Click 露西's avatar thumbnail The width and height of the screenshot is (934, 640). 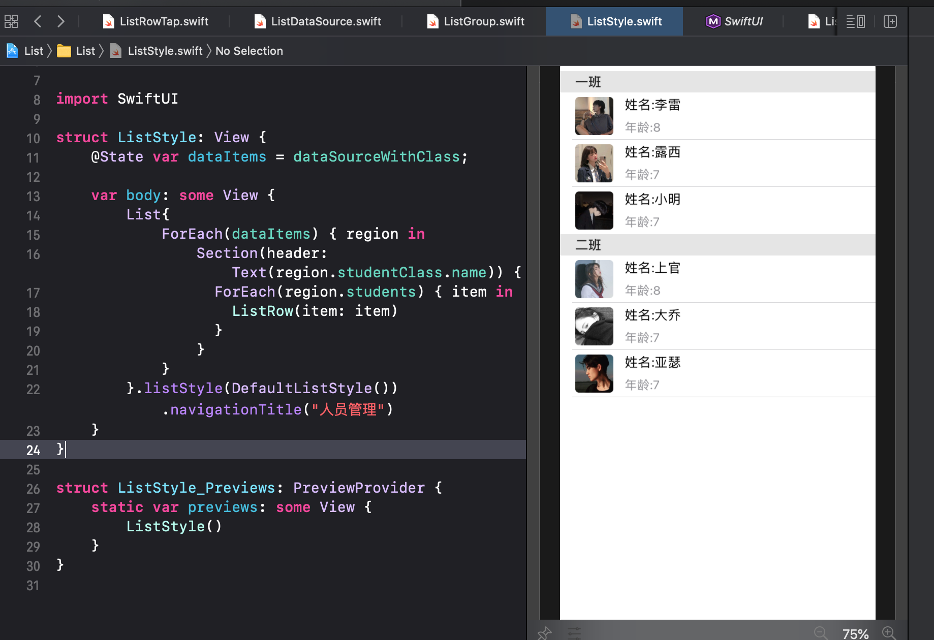(x=594, y=163)
